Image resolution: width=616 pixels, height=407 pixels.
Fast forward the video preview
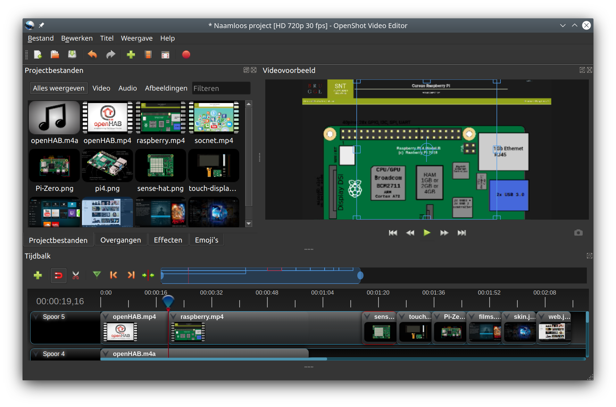[x=444, y=233]
